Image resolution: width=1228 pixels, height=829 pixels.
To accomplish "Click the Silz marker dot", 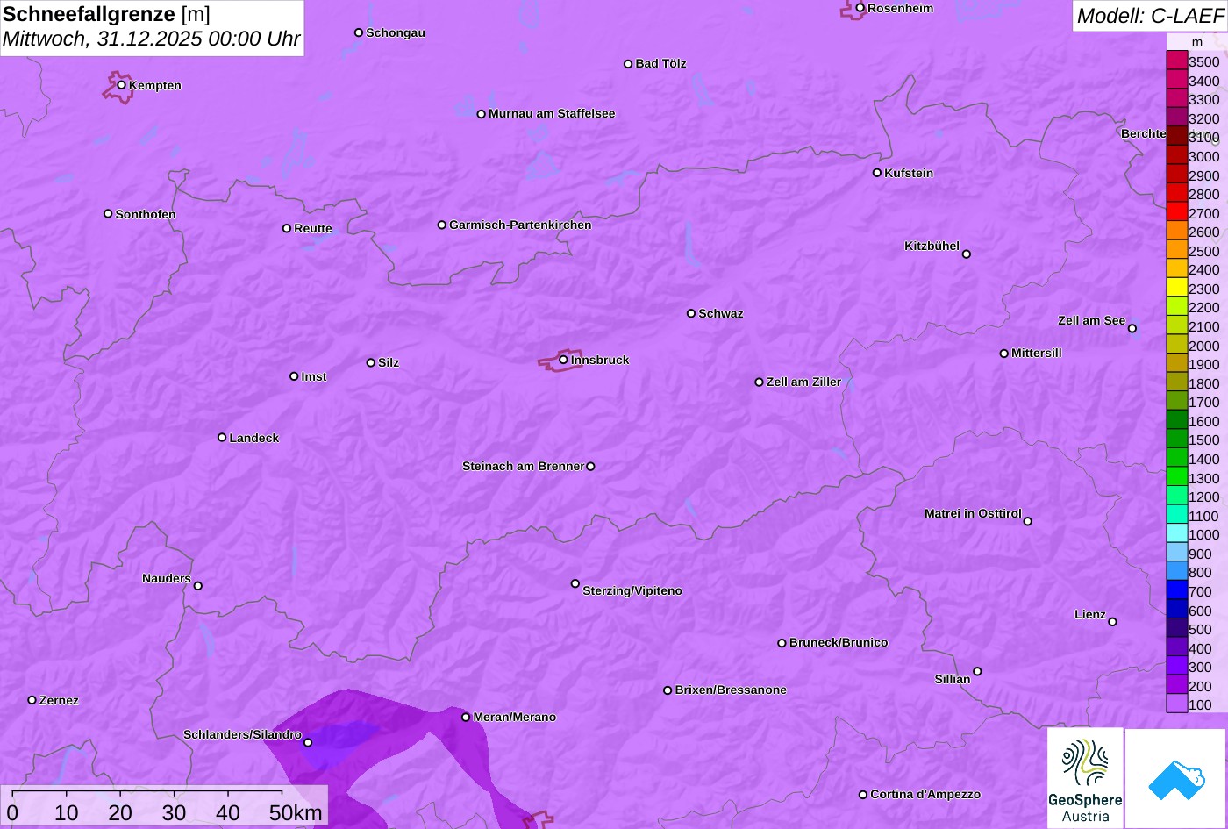I will 371,362.
